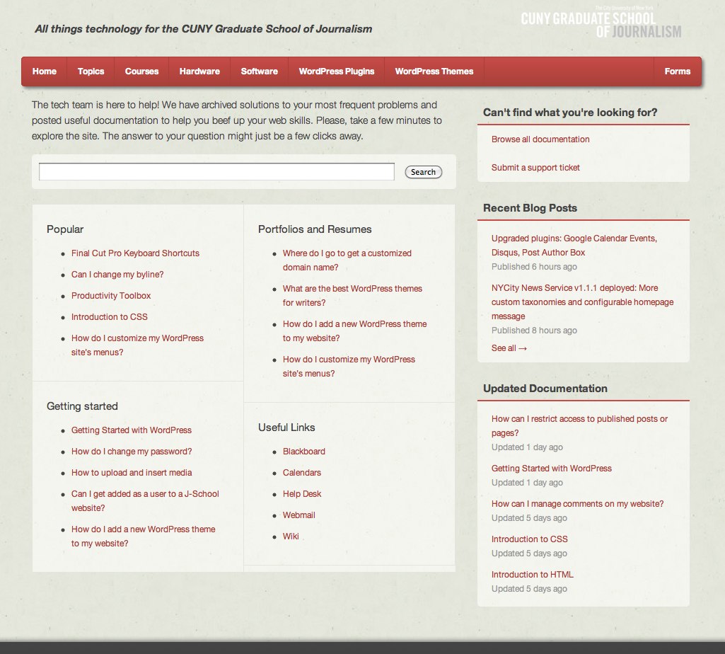Open How do I change my password?
Image resolution: width=725 pixels, height=654 pixels.
tap(132, 452)
